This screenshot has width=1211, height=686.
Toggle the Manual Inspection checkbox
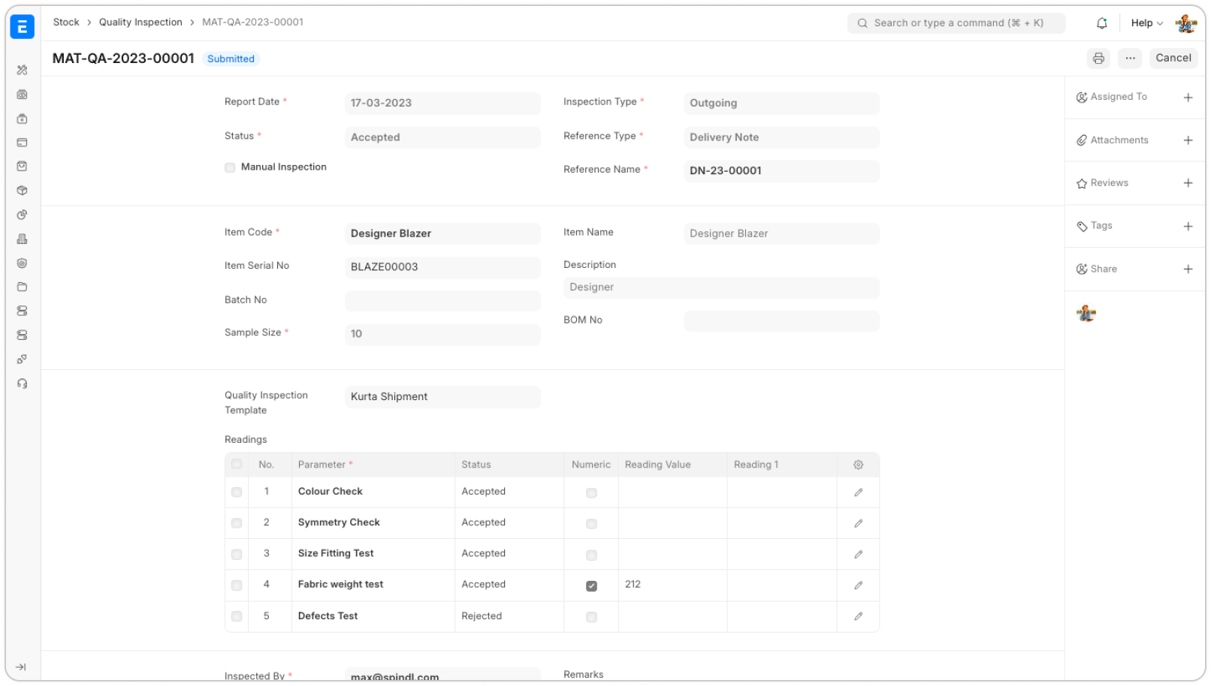click(x=230, y=167)
